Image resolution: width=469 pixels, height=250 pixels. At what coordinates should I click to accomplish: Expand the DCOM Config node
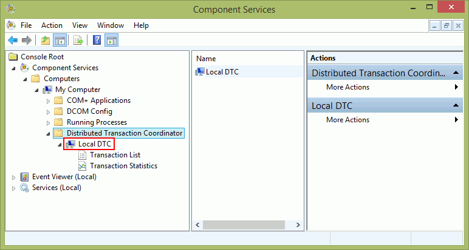[48, 112]
